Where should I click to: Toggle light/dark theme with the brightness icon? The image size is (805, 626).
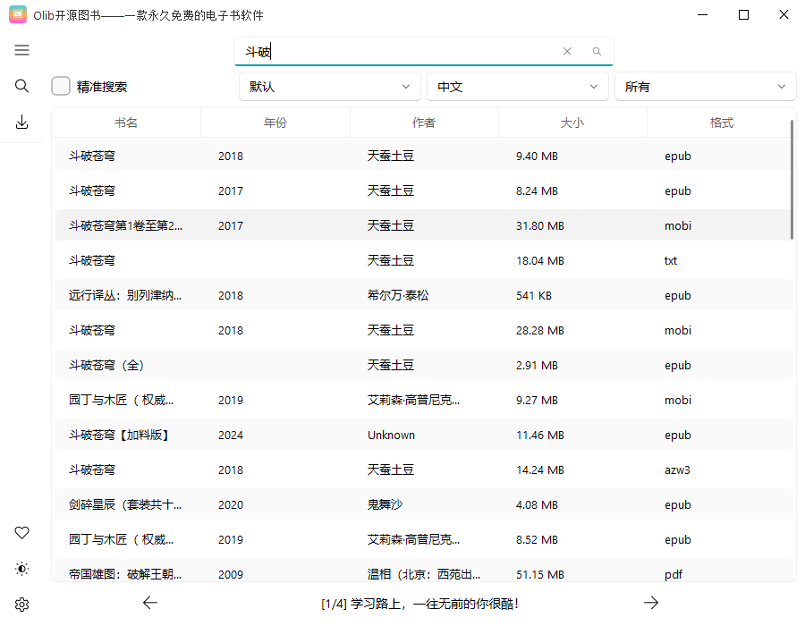click(x=21, y=568)
